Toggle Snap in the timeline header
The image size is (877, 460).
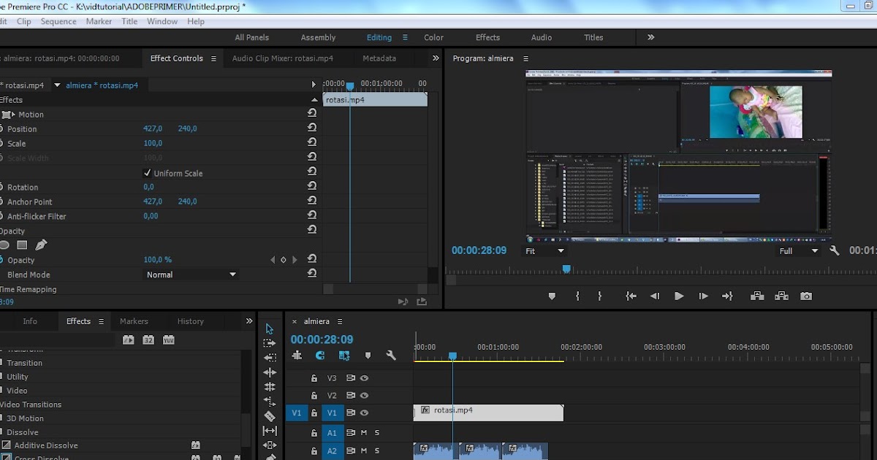coord(320,356)
